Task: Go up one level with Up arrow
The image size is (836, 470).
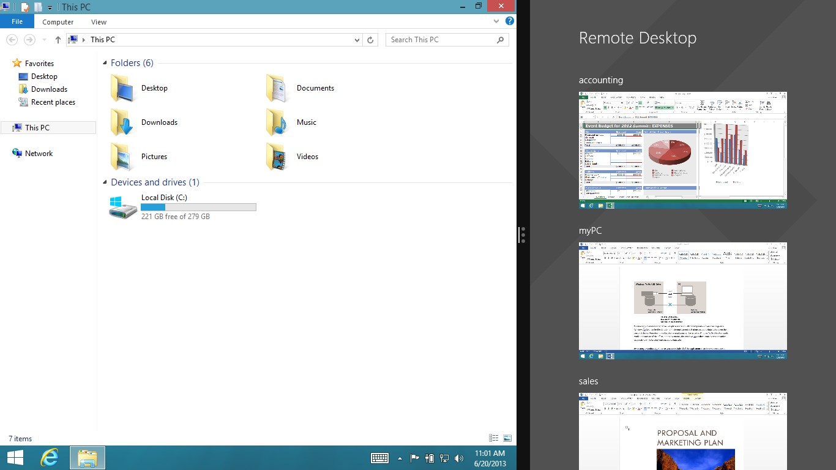Action: pyautogui.click(x=58, y=40)
